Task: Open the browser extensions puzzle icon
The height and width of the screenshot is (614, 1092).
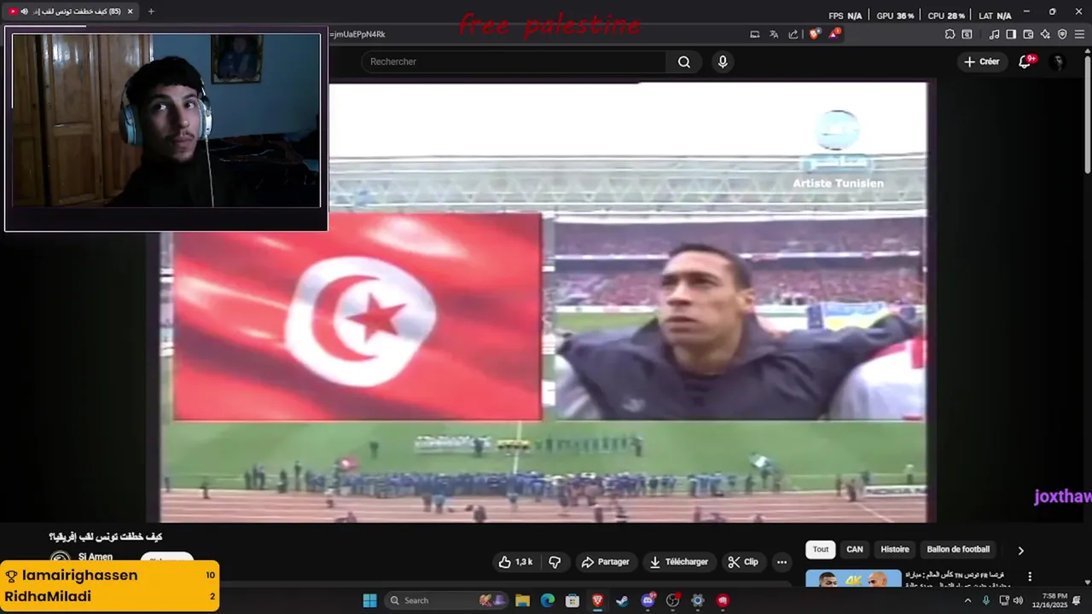Action: [950, 34]
